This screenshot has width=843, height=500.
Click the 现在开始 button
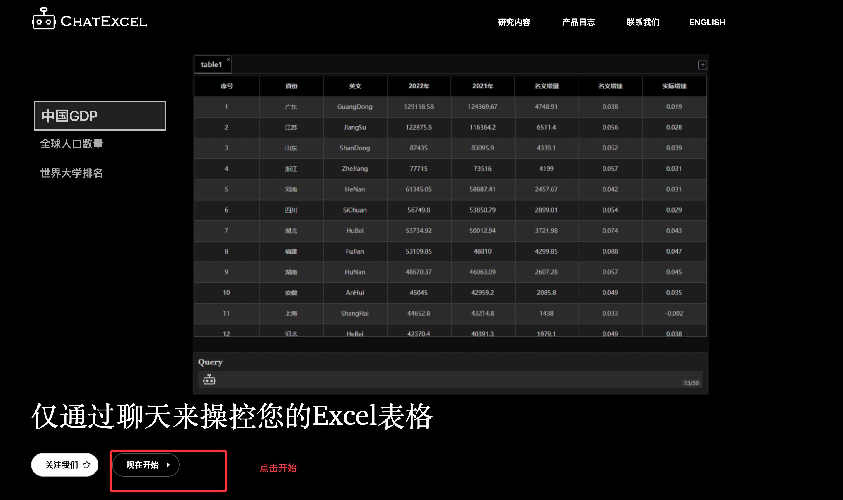click(146, 465)
